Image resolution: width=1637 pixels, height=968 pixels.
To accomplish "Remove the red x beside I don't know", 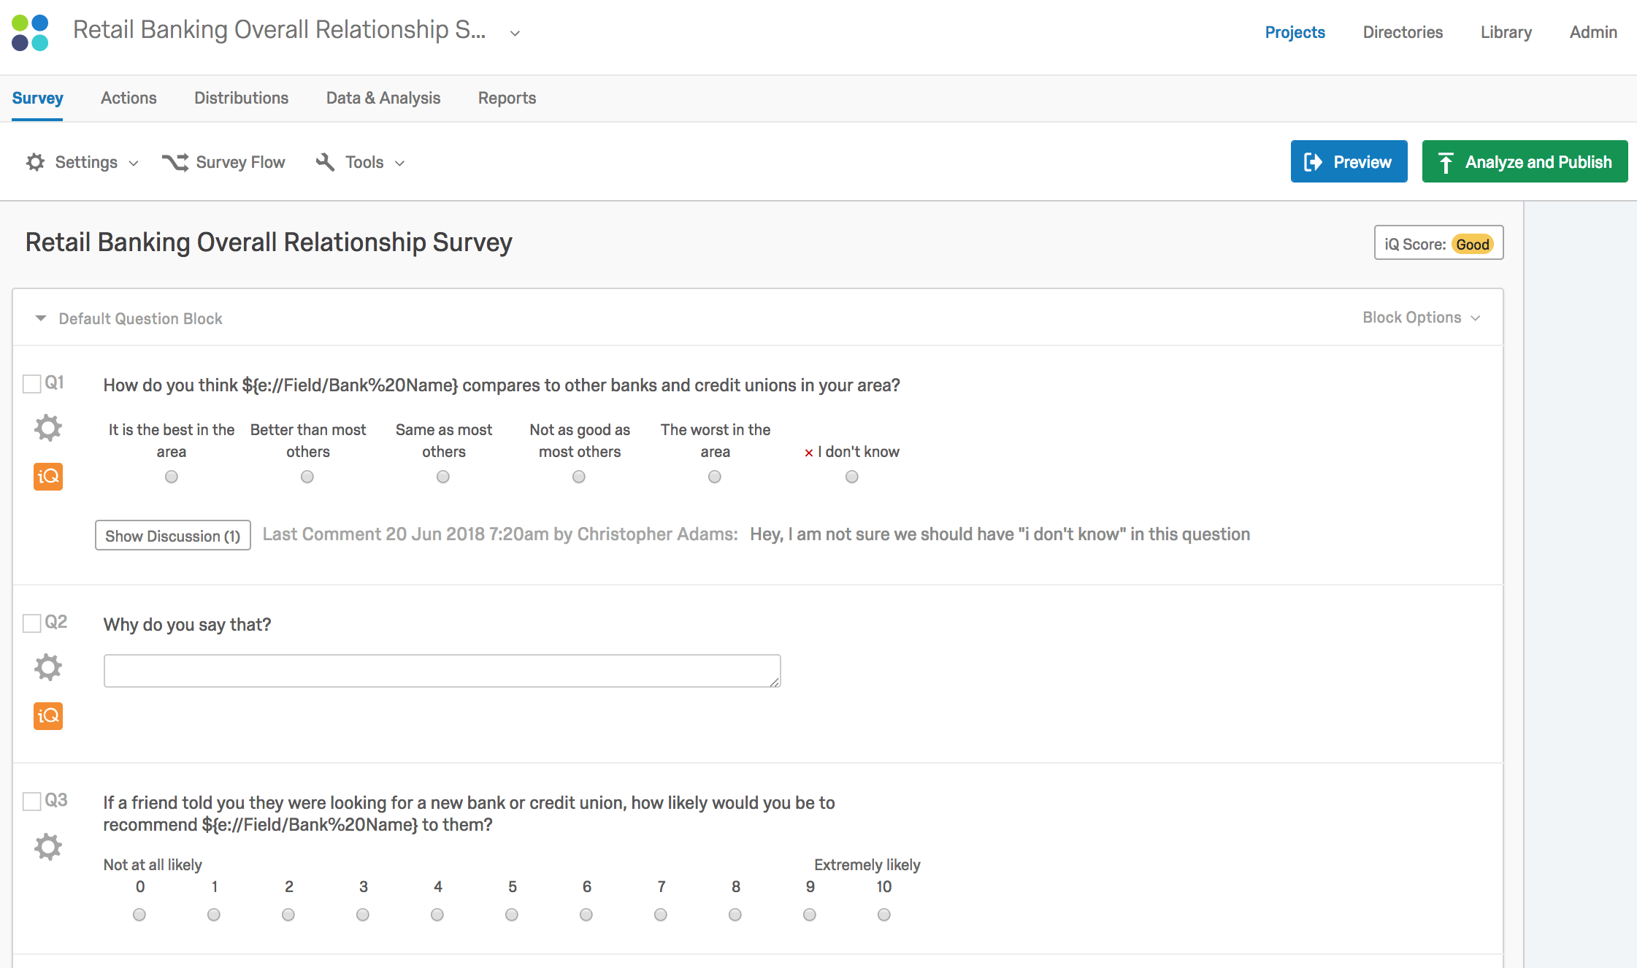I will [x=808, y=453].
